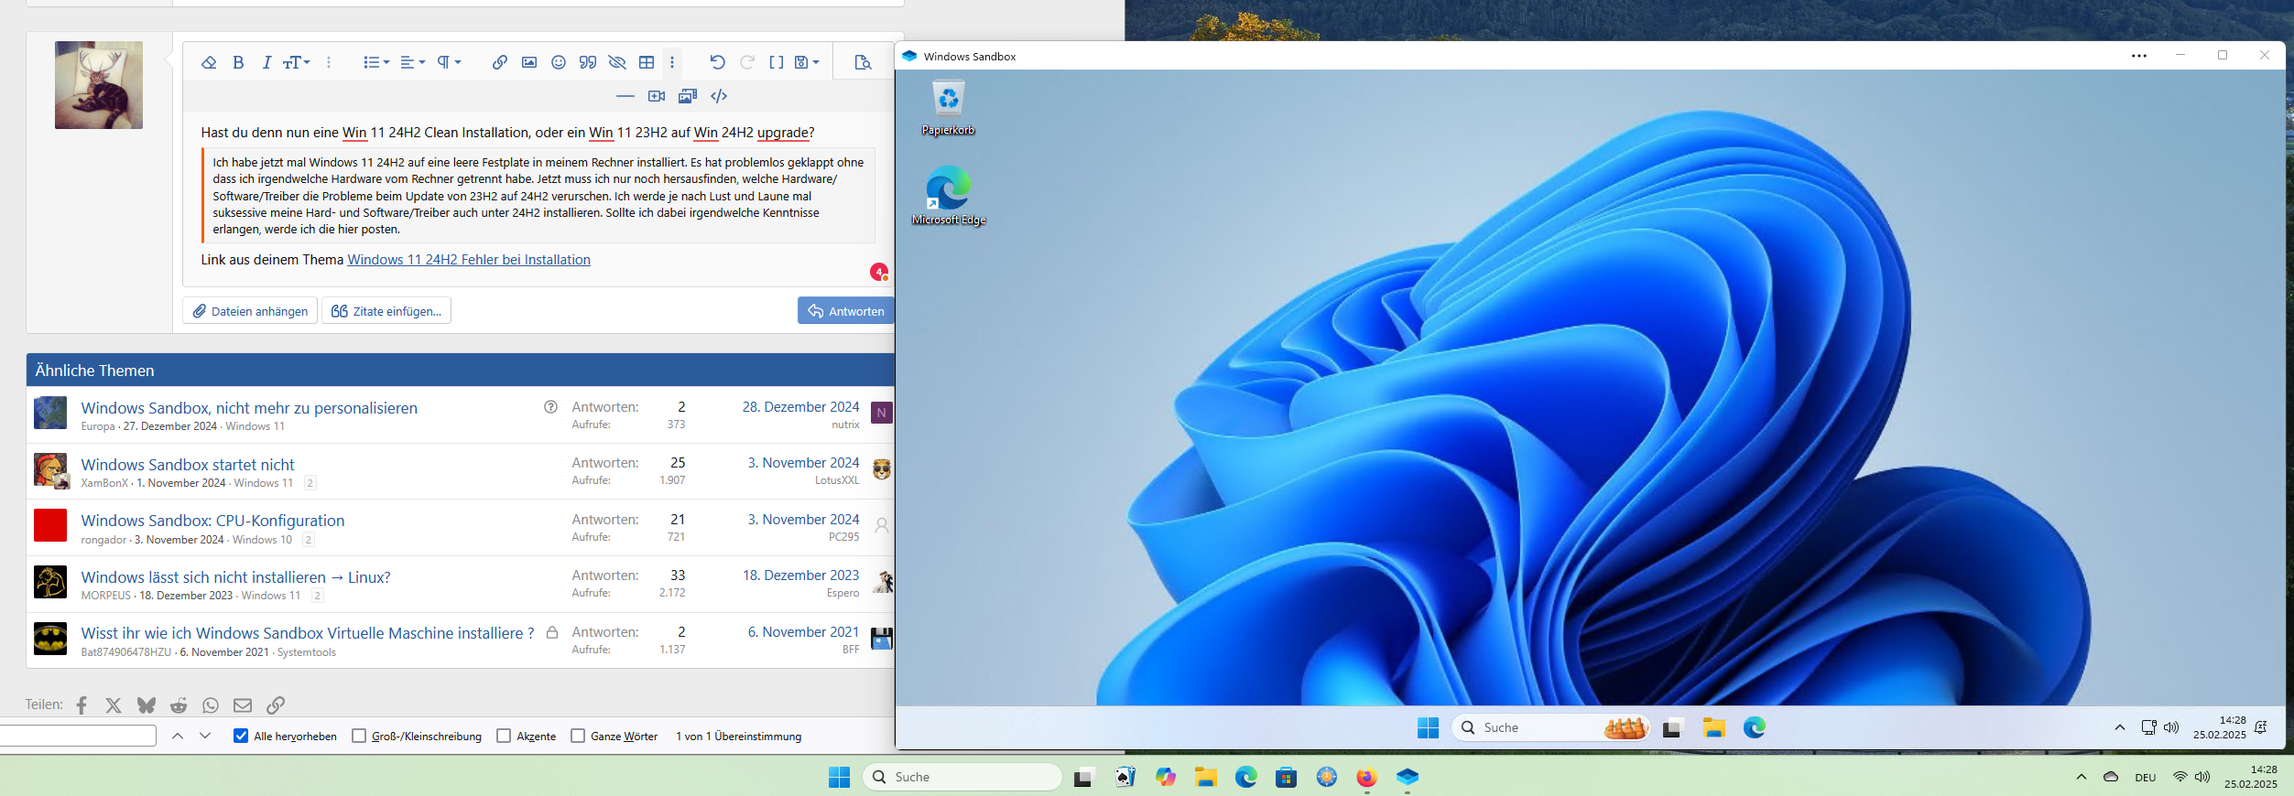Open thread Windows Sandbox startet nicht
2294x796 pixels.
tap(188, 465)
